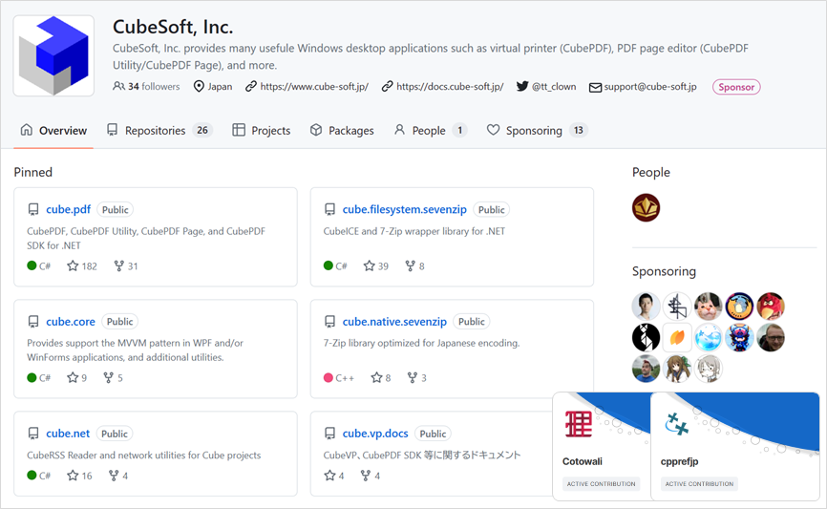Click the star icon on cube.vp.docs

[x=330, y=476]
